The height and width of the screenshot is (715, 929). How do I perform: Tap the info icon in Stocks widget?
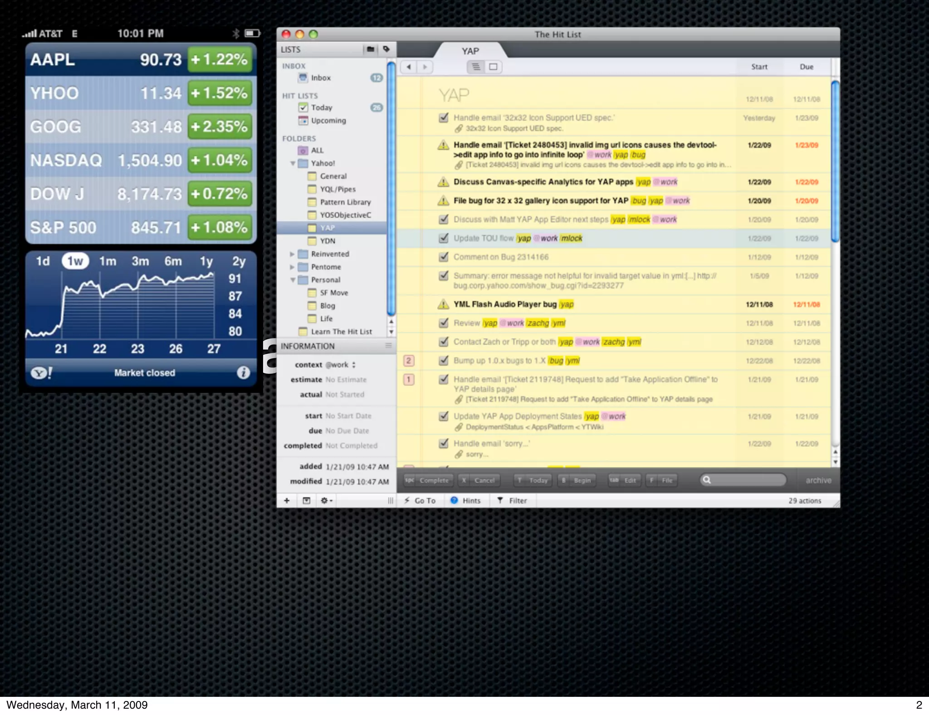[243, 373]
